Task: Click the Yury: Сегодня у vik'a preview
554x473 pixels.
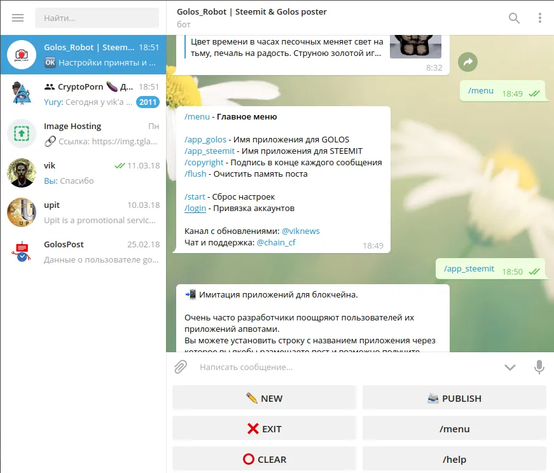Action: (88, 102)
